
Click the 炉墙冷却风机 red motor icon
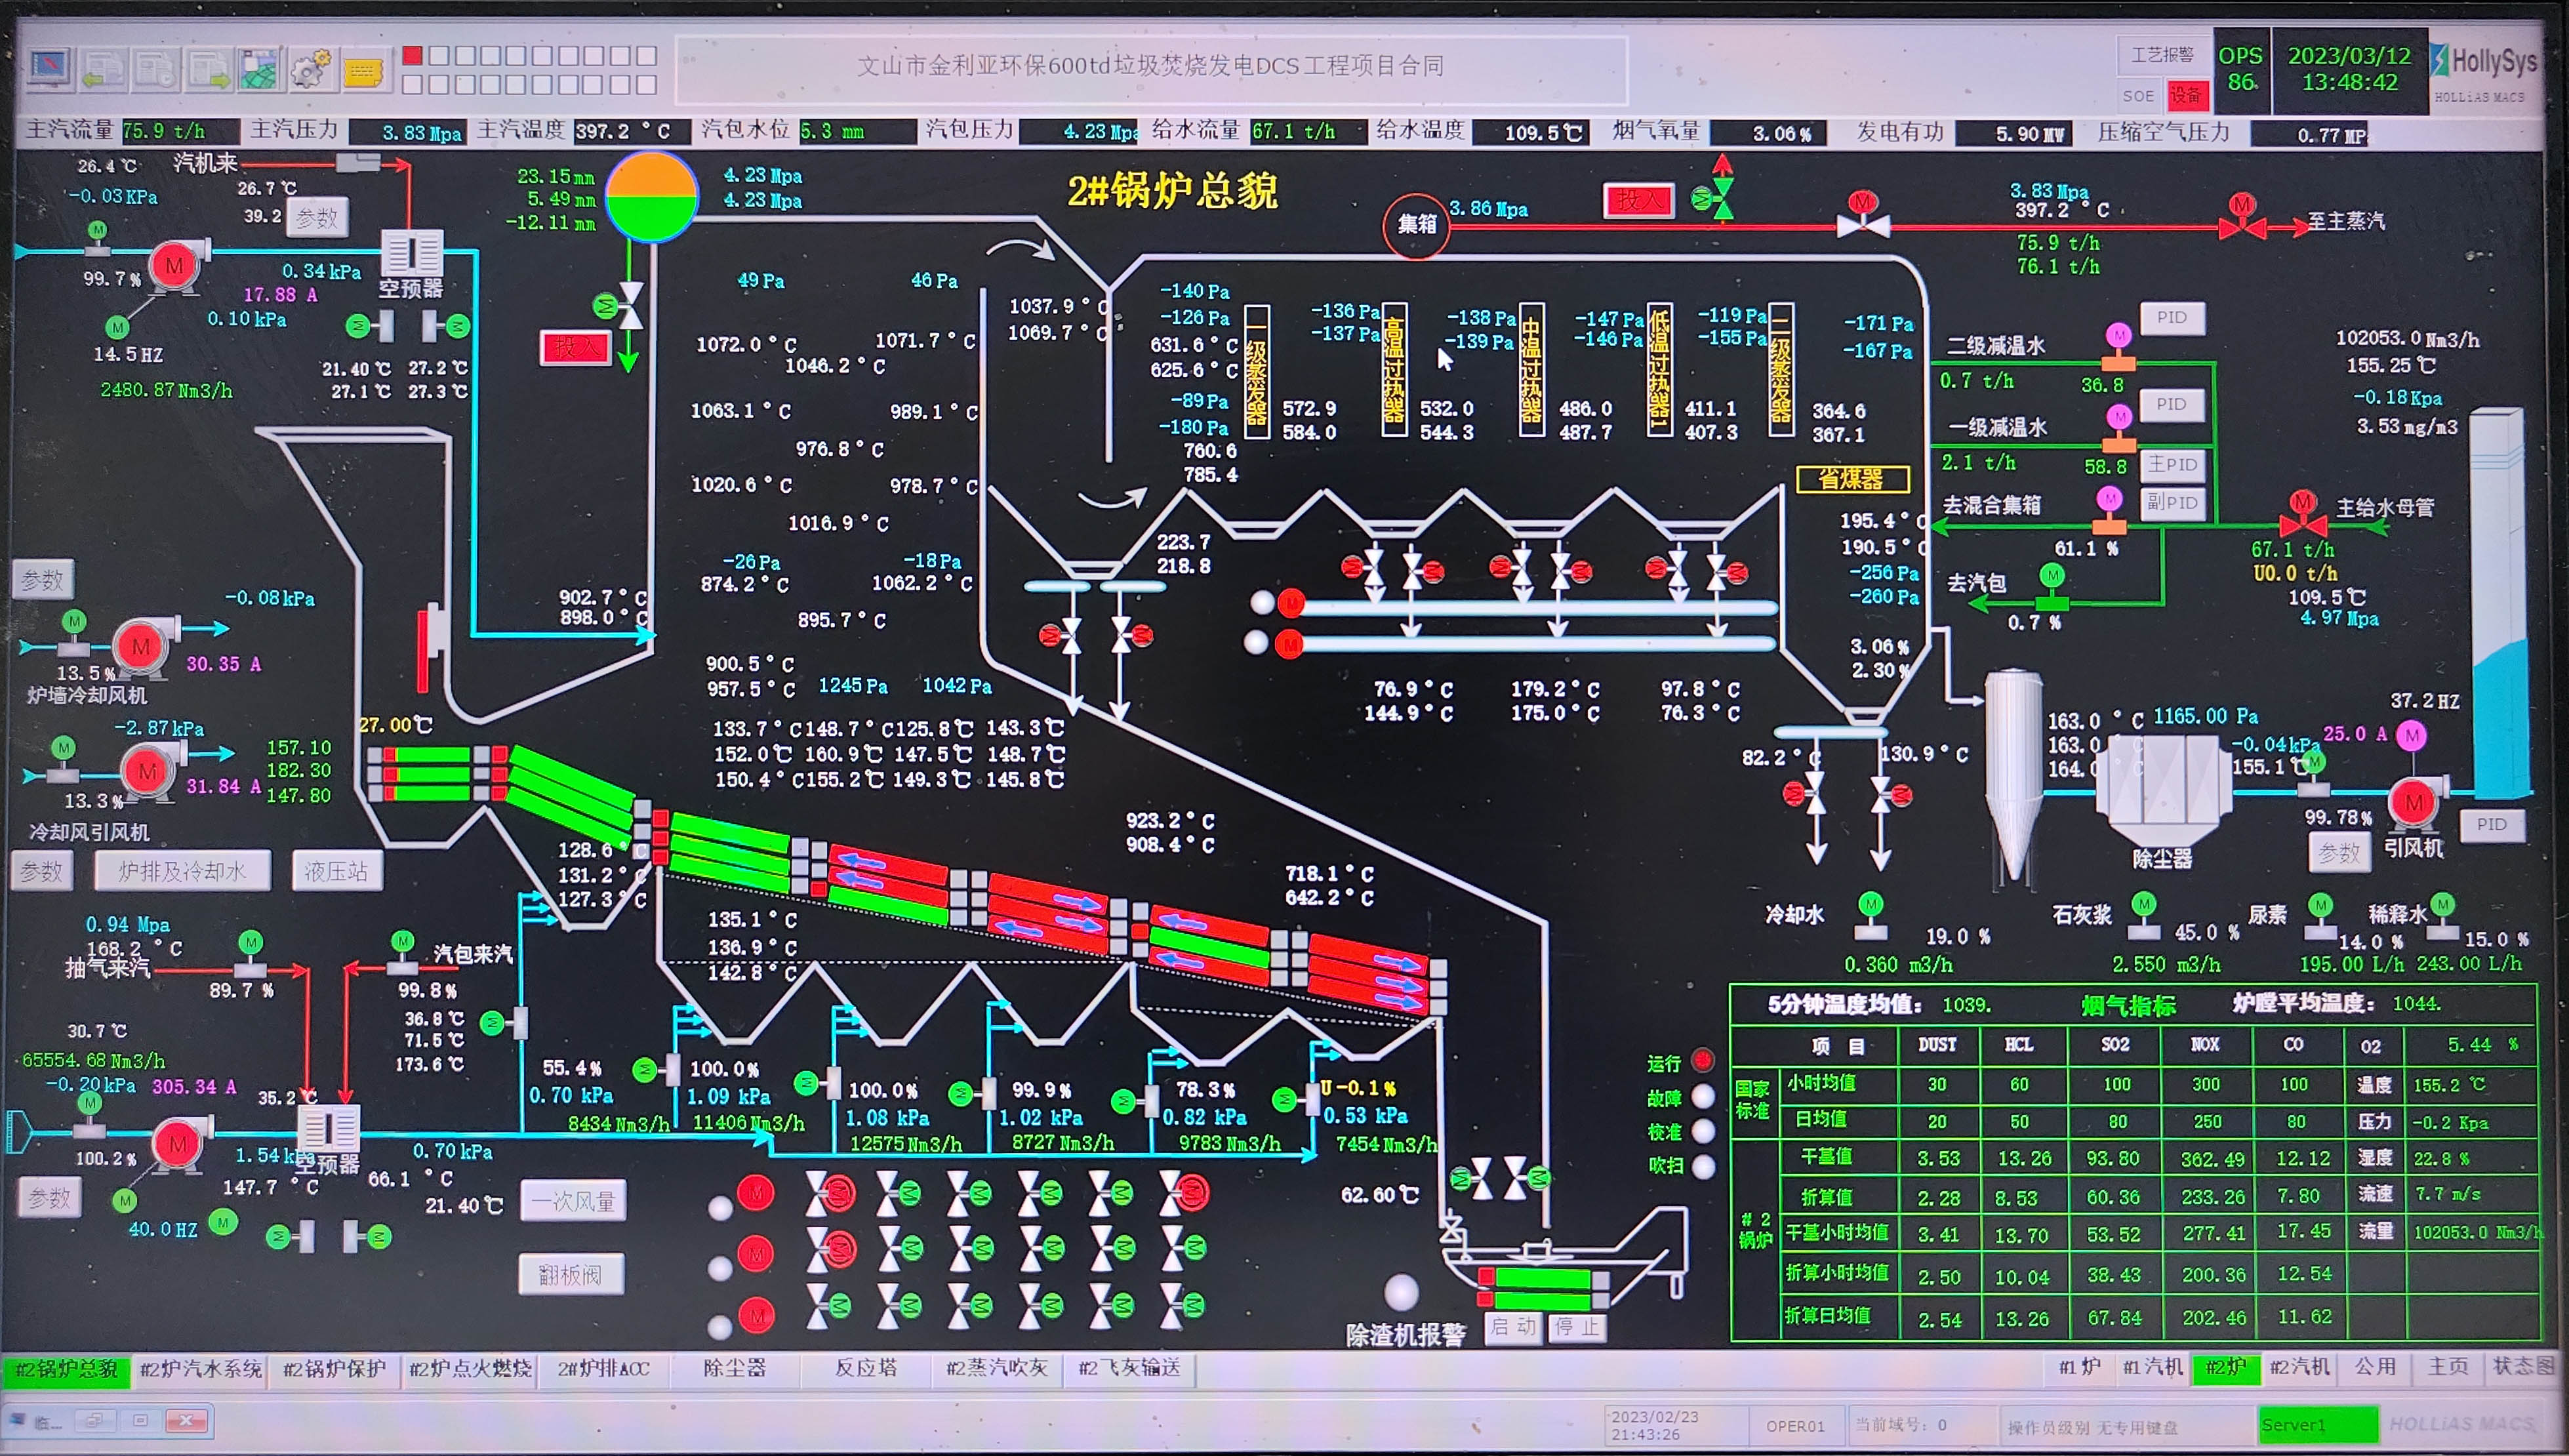point(141,646)
